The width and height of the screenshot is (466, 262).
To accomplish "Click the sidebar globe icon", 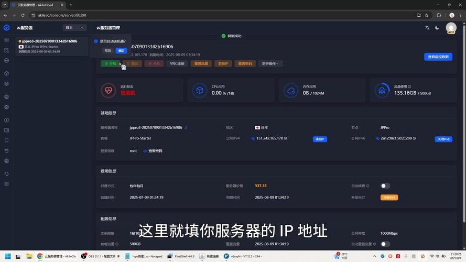I will (x=6, y=61).
